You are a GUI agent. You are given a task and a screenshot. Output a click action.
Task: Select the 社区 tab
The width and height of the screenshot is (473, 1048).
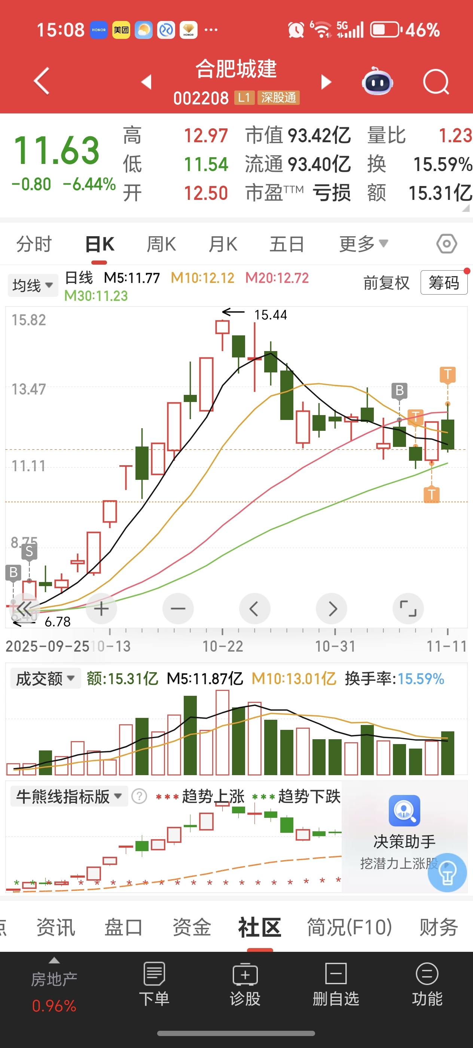(x=259, y=927)
